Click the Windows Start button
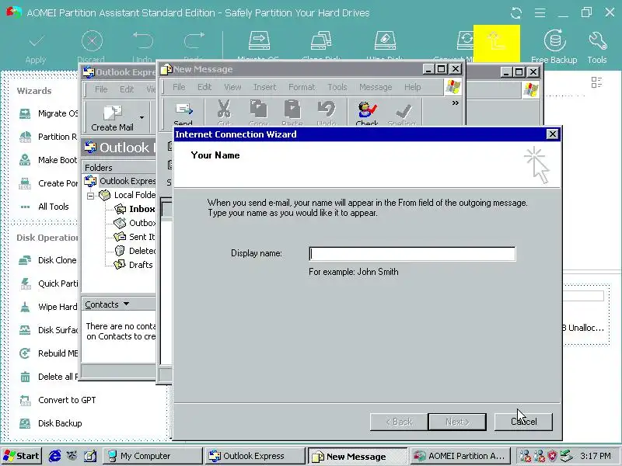622x466 pixels. click(x=22, y=456)
